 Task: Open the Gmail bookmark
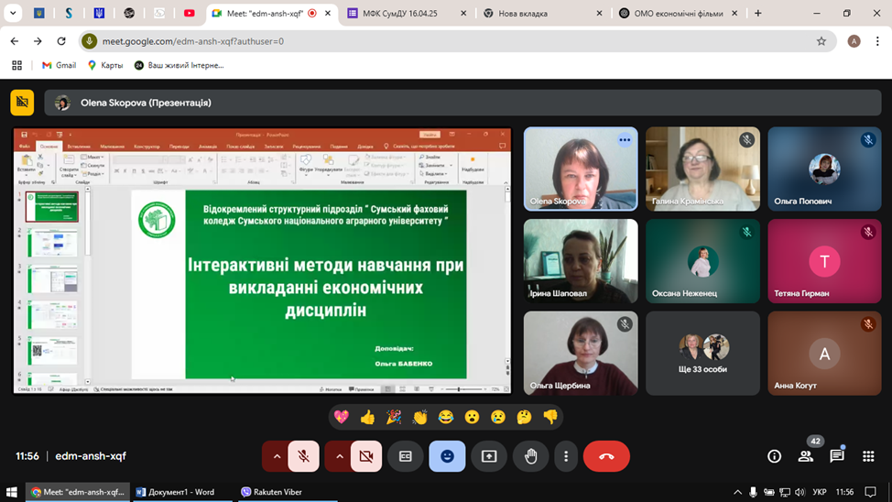tap(59, 65)
